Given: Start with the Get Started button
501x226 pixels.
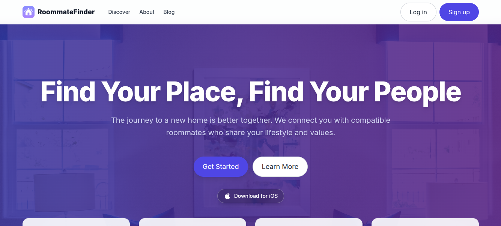Looking at the screenshot, I should point(221,167).
